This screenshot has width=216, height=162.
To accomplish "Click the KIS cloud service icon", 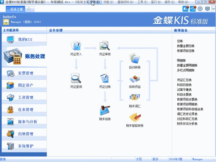I will pyautogui.click(x=185, y=9).
